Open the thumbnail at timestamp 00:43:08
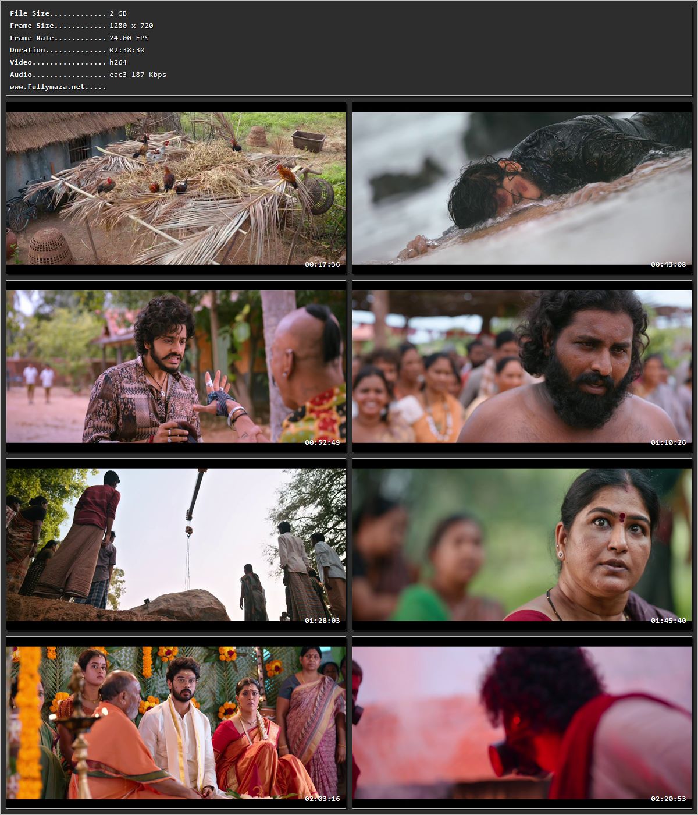 (x=522, y=188)
